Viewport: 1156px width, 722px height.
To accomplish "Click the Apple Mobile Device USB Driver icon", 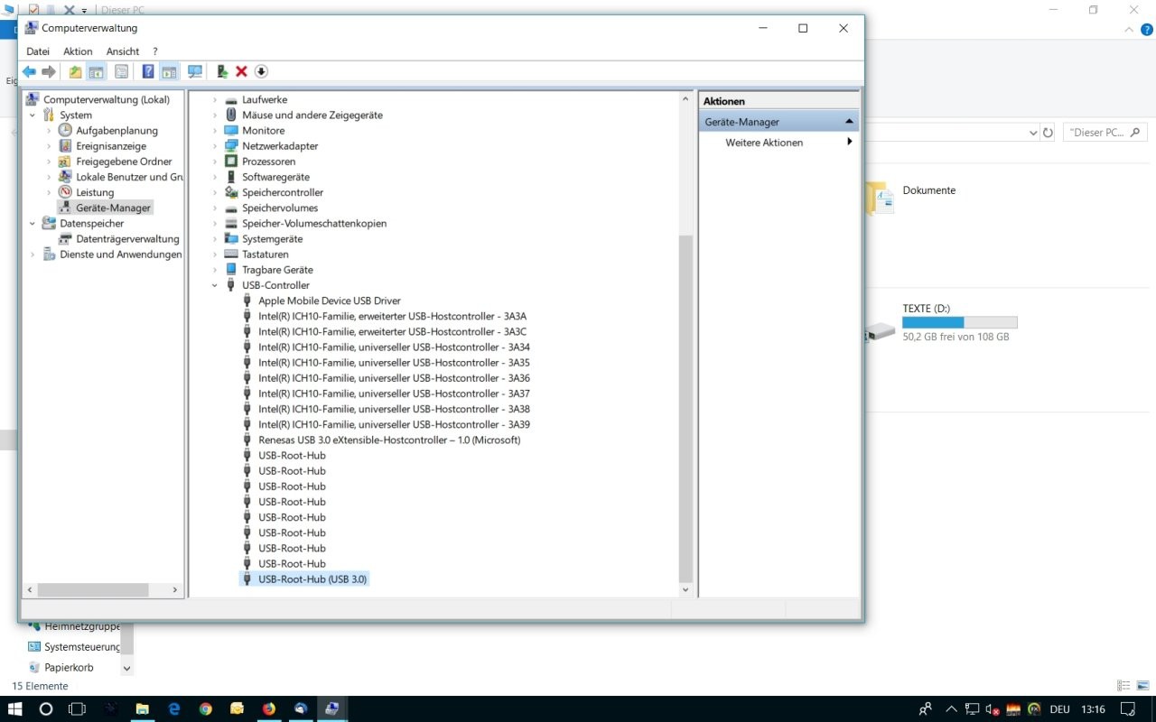I will pyautogui.click(x=247, y=301).
